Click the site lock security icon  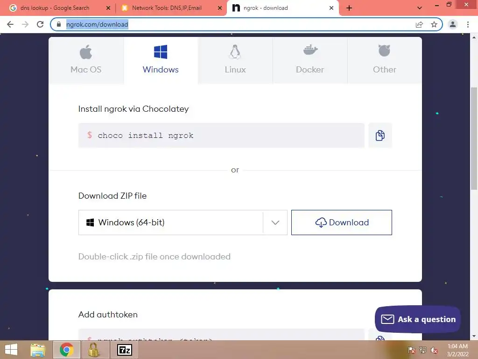point(59,24)
